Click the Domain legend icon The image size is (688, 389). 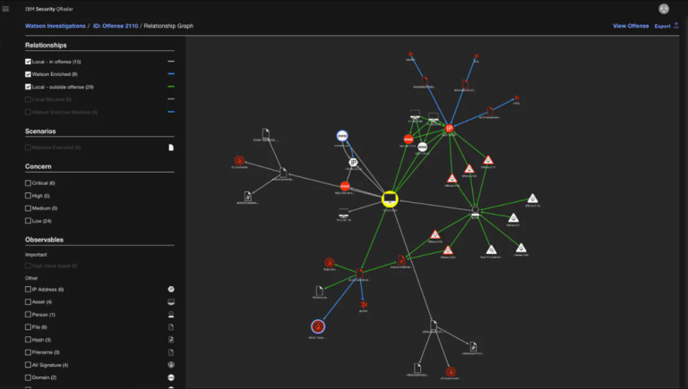(171, 377)
